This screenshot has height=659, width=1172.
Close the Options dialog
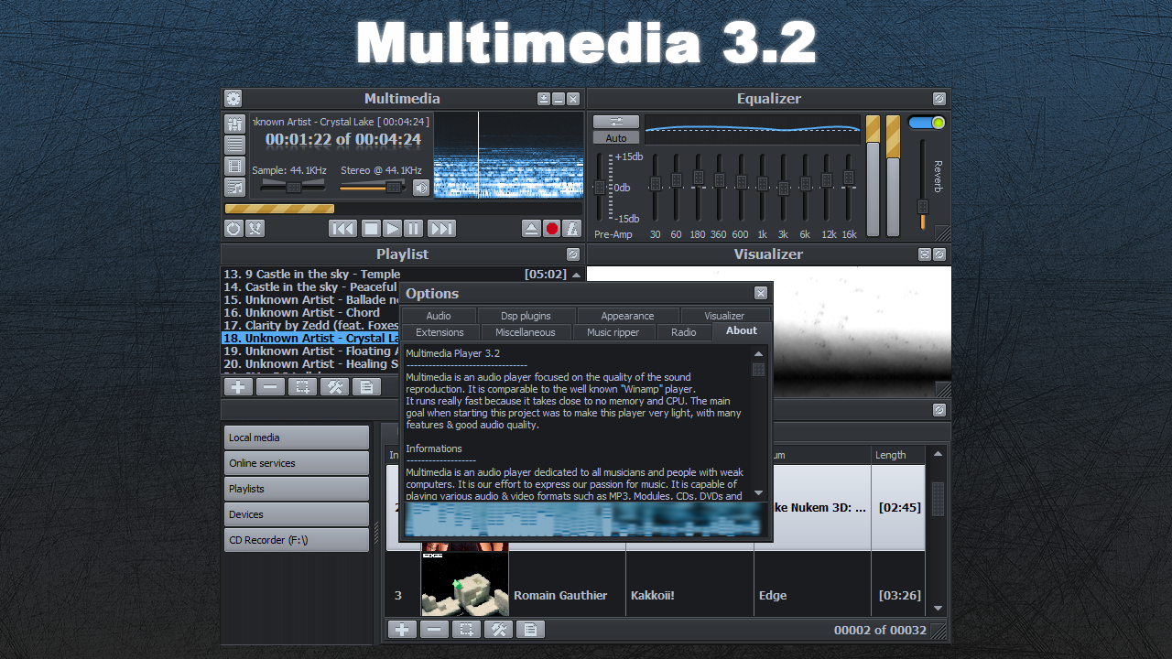pos(761,293)
